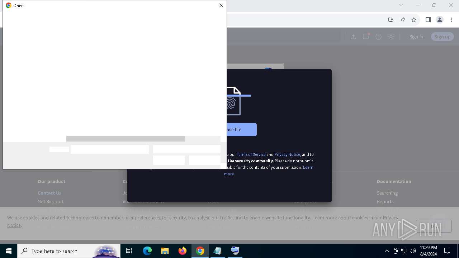Open VirusTotal notifications comment icon
The width and height of the screenshot is (459, 258).
pos(366,37)
